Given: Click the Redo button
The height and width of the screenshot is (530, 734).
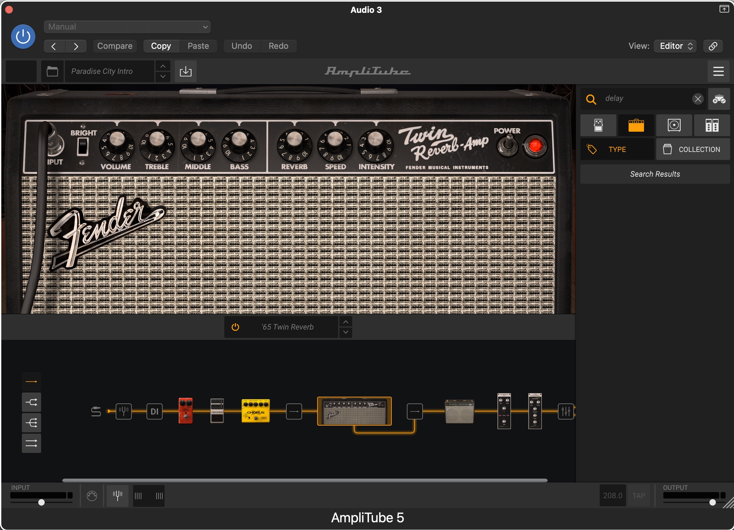Looking at the screenshot, I should click(x=278, y=46).
